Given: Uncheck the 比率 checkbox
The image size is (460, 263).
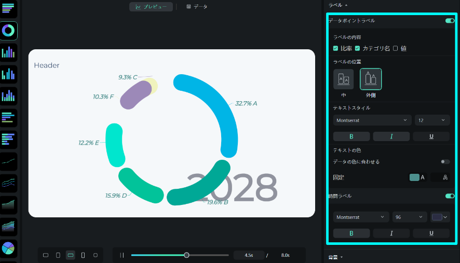Looking at the screenshot, I should click(336, 48).
